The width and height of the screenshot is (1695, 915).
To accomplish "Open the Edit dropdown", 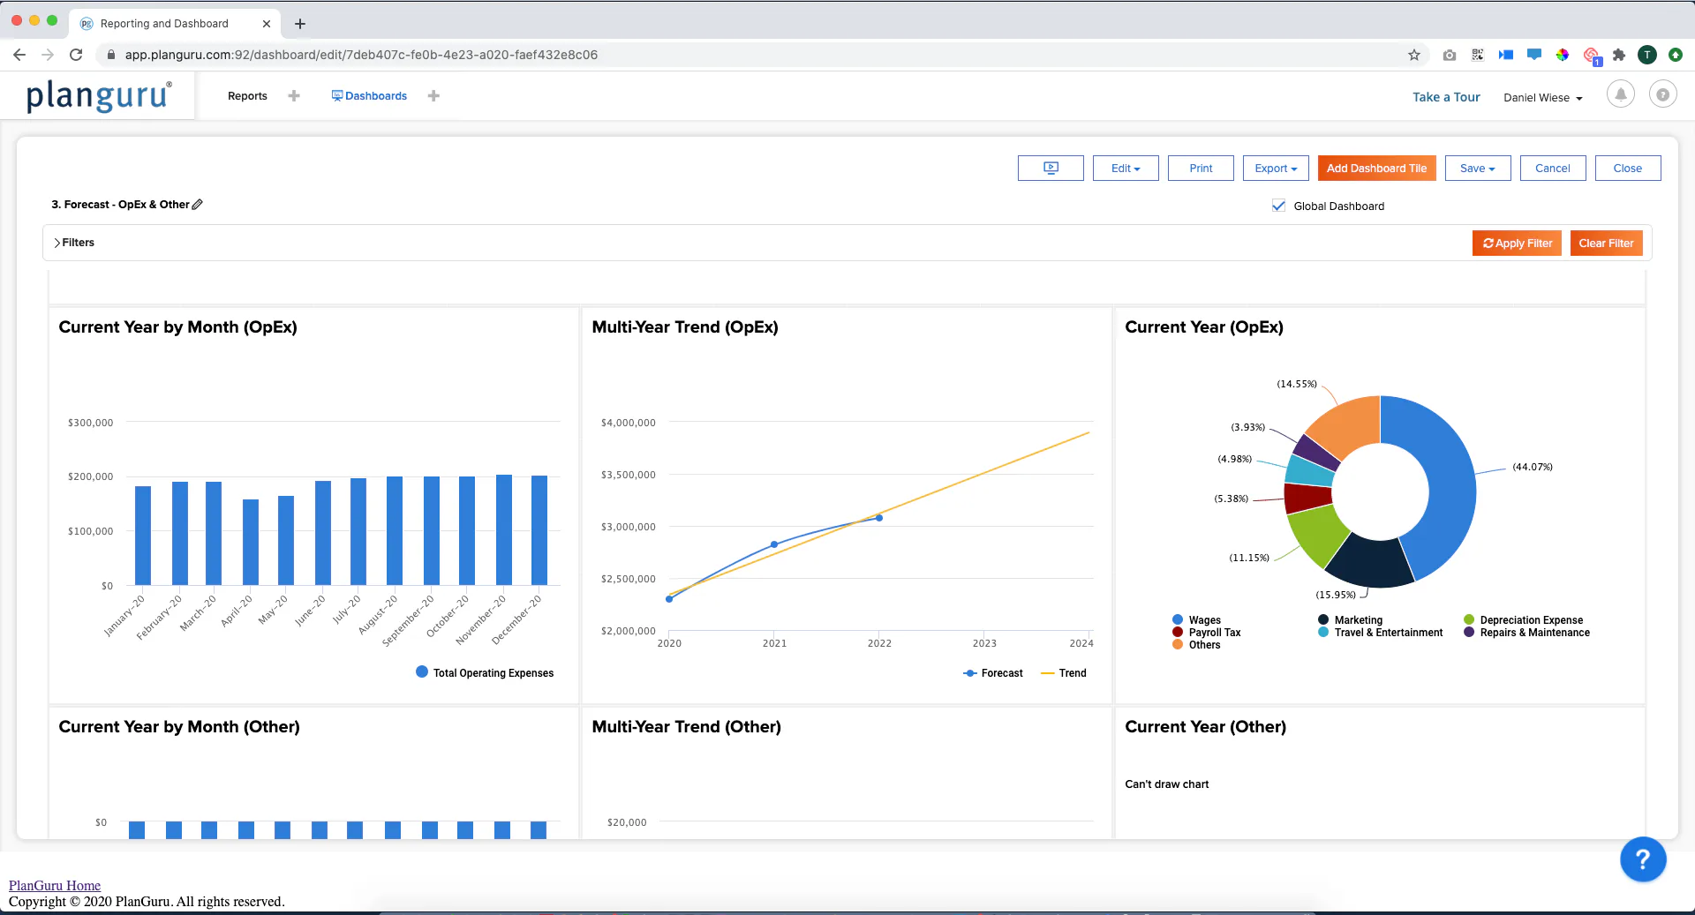I will click(1126, 169).
